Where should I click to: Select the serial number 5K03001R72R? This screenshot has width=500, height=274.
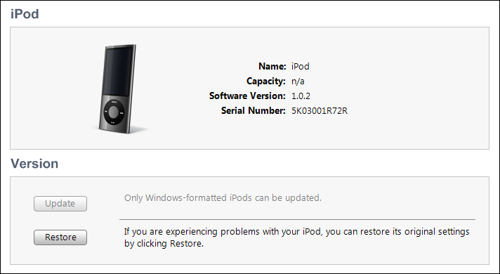click(320, 111)
